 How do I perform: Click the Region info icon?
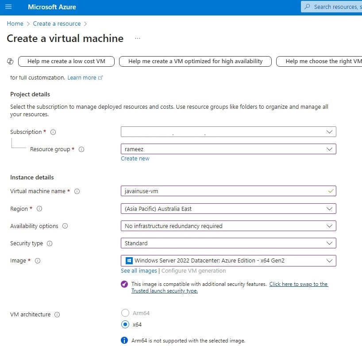click(x=39, y=209)
